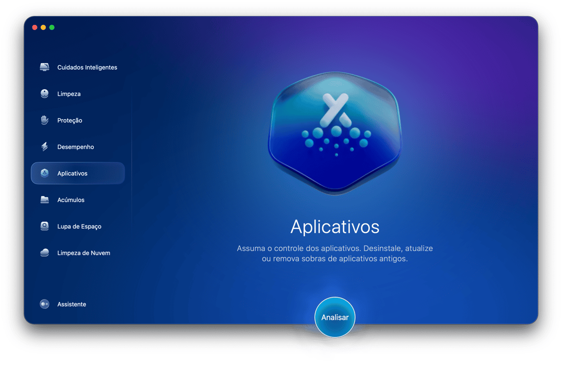Close the window with red button
This screenshot has width=562, height=372.
(x=35, y=28)
